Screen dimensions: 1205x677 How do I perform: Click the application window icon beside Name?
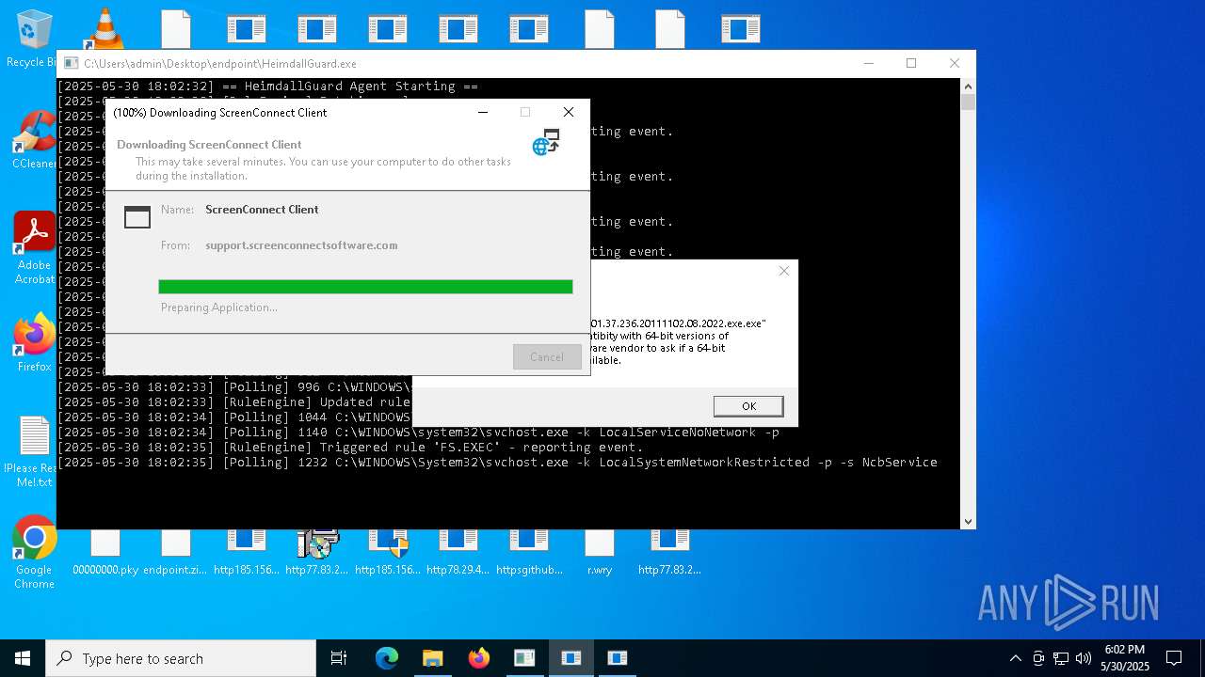[x=137, y=217]
